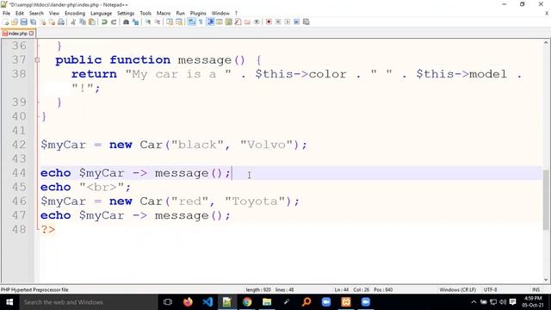Click the Save All toolbar icon
The image size is (551, 310).
(33, 22)
